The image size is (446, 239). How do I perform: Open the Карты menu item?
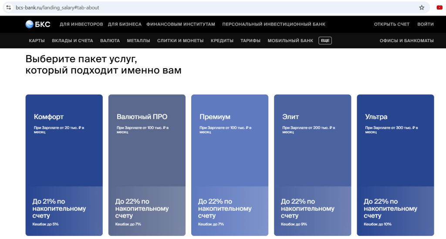37,40
